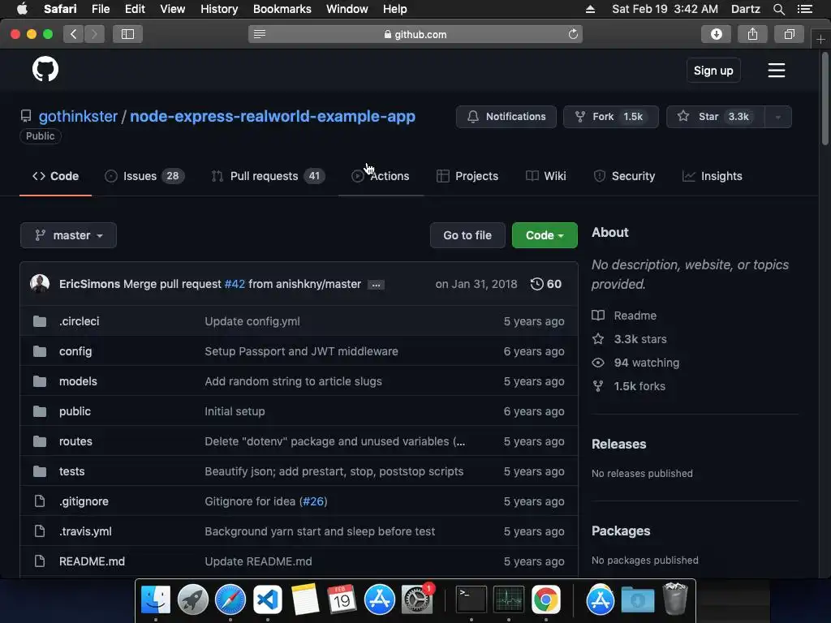Toggle the Safari sidebar button
This screenshot has height=623, width=831.
[127, 34]
